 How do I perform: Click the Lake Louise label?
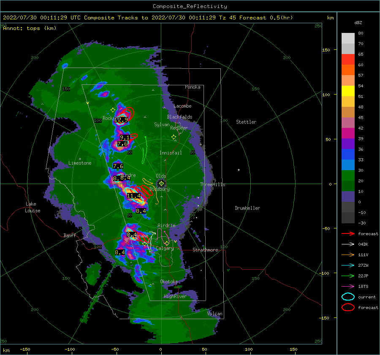click(33, 207)
